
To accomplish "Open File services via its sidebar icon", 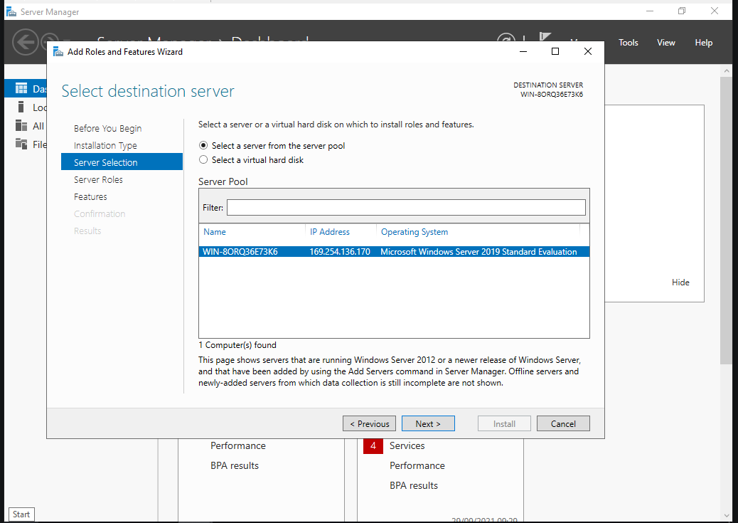I will [x=21, y=144].
